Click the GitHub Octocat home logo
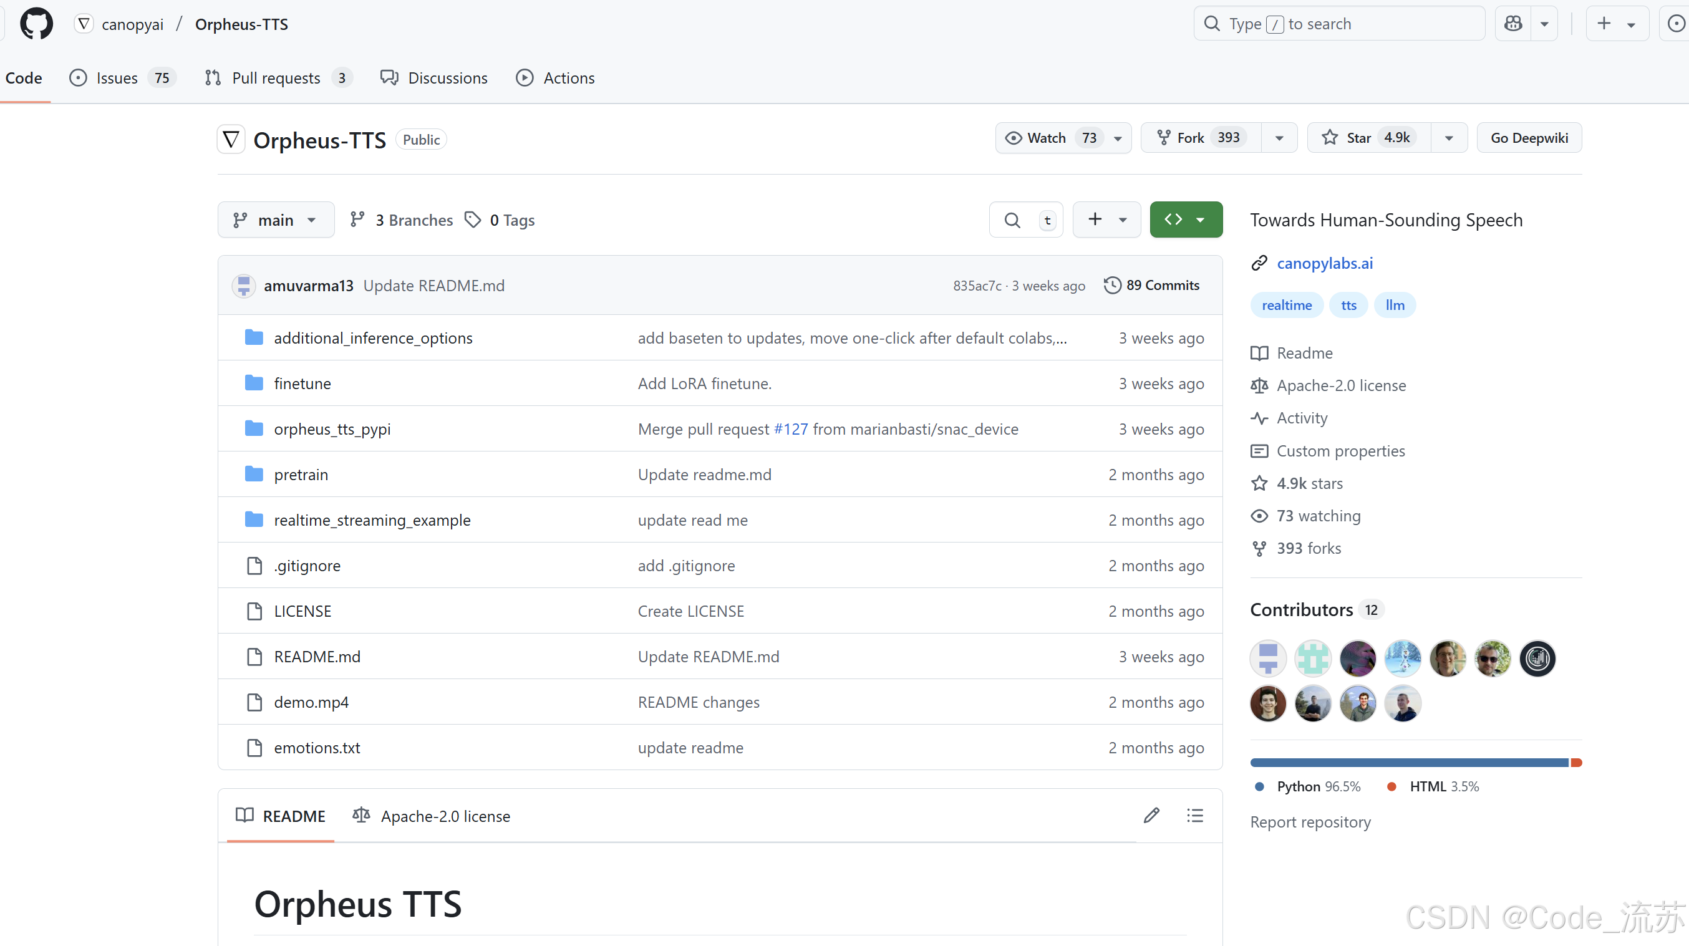Screen dimensions: 1689x946 click(x=36, y=24)
